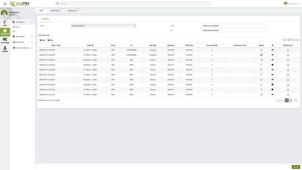Open the hamburger menu beside the VitalPBX logo
This screenshot has height=170, width=302.
pyautogui.click(x=5, y=4)
